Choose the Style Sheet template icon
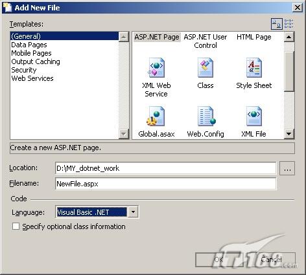The width and height of the screenshot is (306, 275). point(253,68)
